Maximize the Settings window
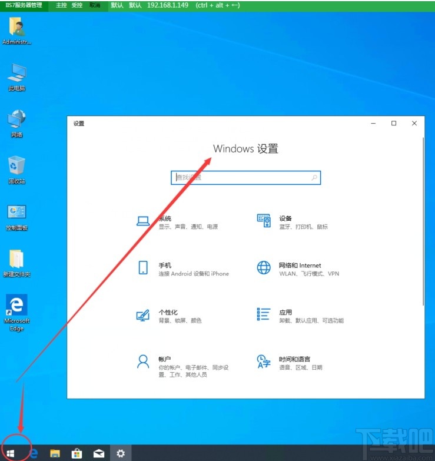This screenshot has width=435, height=461. tap(394, 123)
